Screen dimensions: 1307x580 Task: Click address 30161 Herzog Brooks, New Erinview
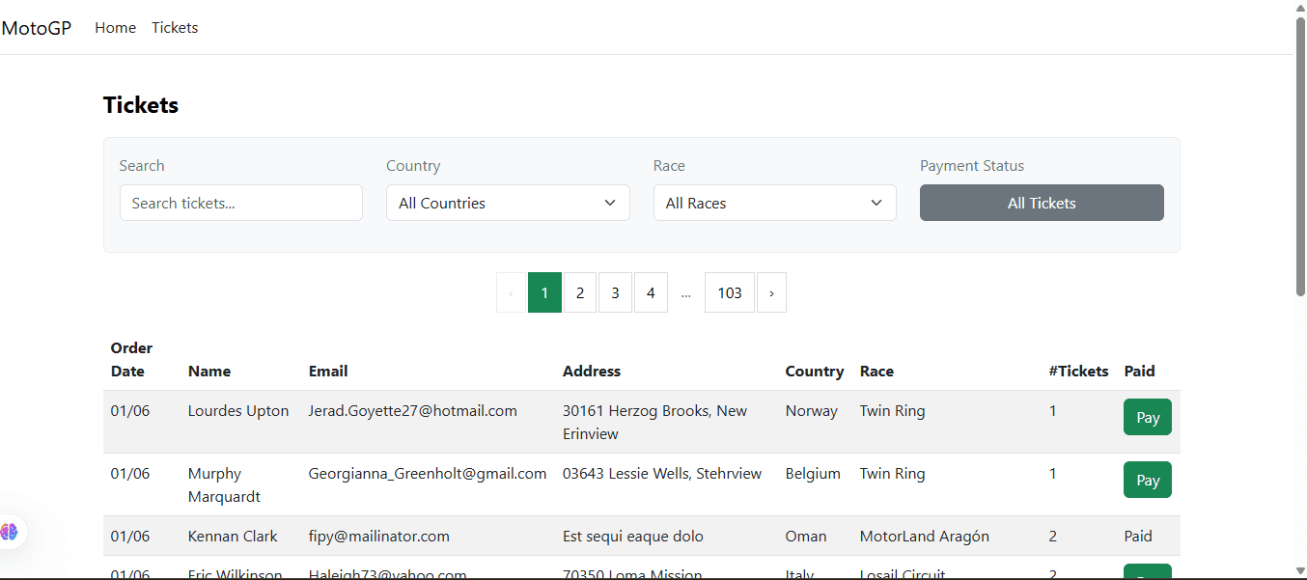click(655, 422)
